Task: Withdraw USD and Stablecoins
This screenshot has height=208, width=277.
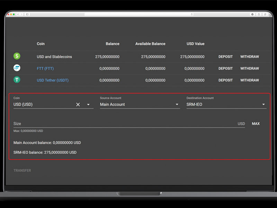Action: click(x=249, y=57)
